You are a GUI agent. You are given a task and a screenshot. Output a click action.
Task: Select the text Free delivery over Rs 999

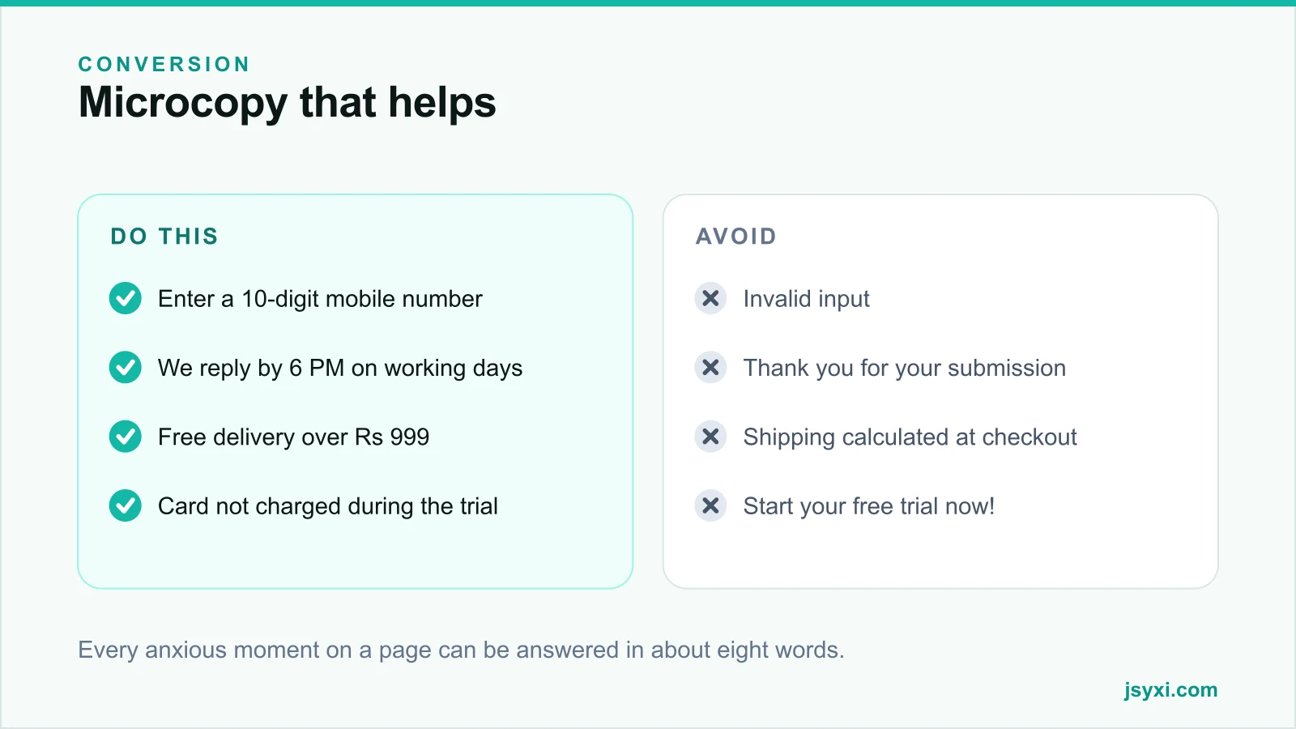pos(293,437)
